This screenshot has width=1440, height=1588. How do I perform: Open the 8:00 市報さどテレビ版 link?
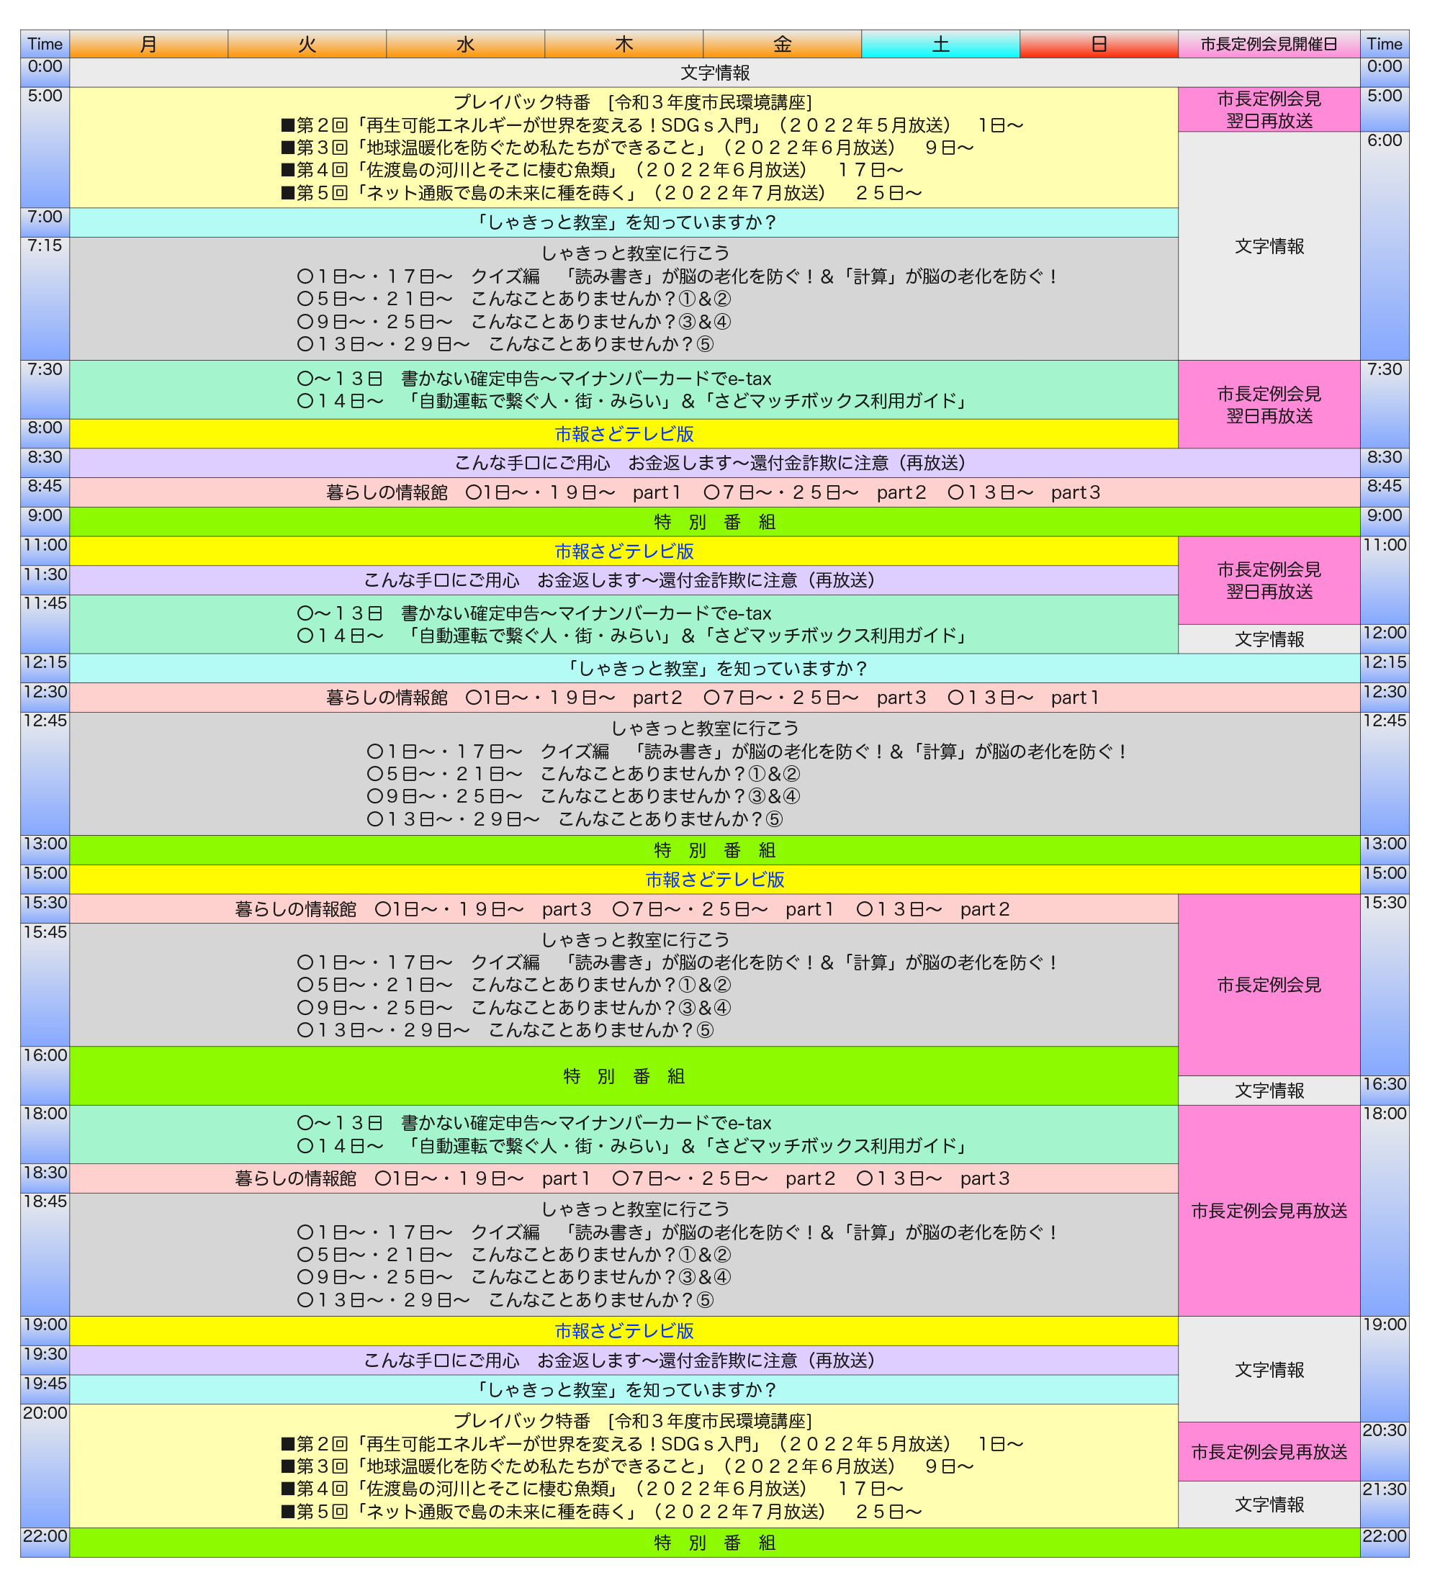[x=623, y=434]
